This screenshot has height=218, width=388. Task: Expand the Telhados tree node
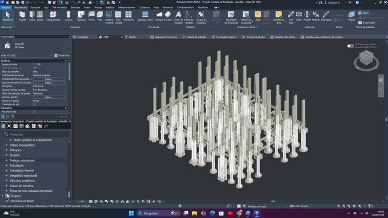point(7,150)
